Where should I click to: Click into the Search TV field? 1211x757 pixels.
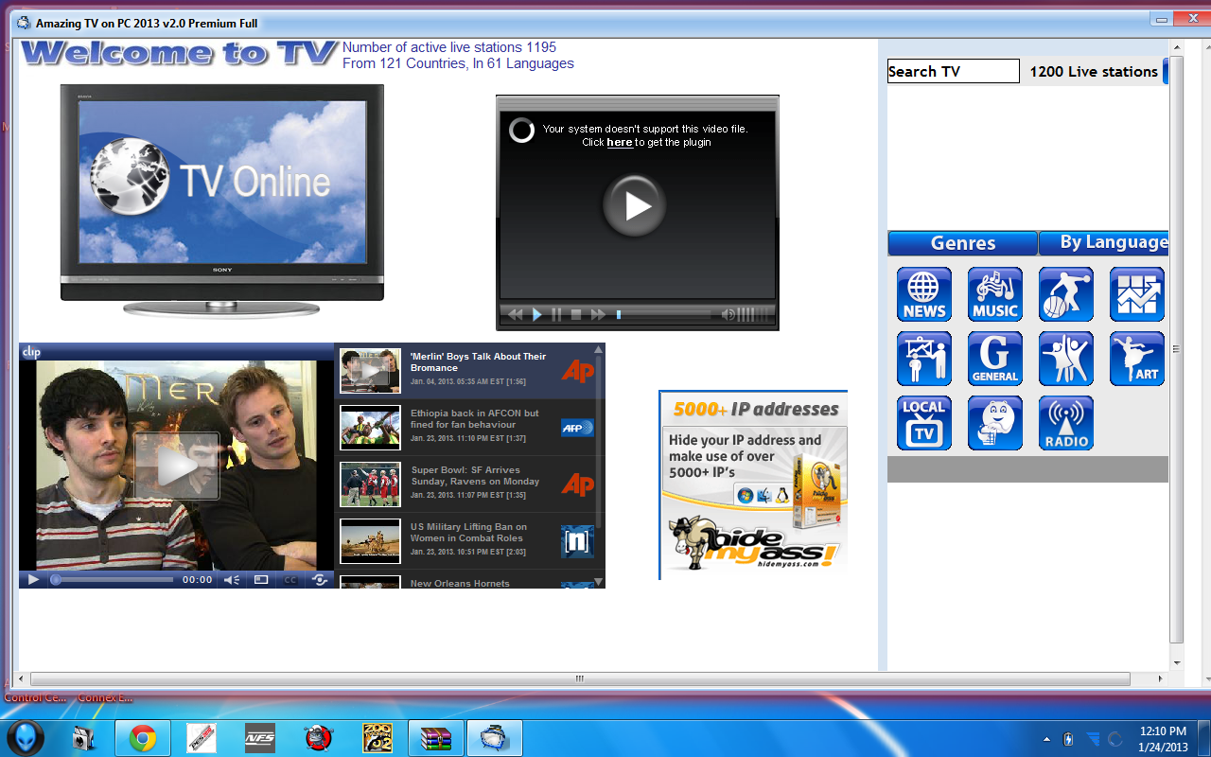pos(953,71)
